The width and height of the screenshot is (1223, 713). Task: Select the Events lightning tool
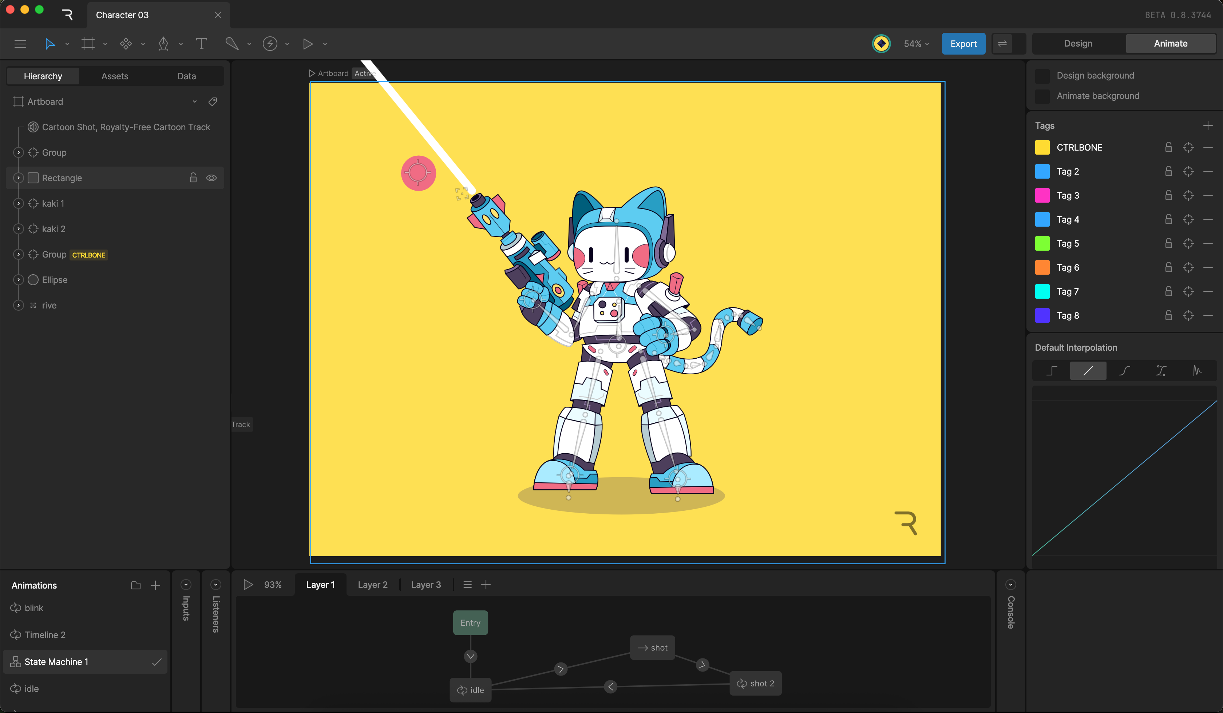click(x=270, y=44)
